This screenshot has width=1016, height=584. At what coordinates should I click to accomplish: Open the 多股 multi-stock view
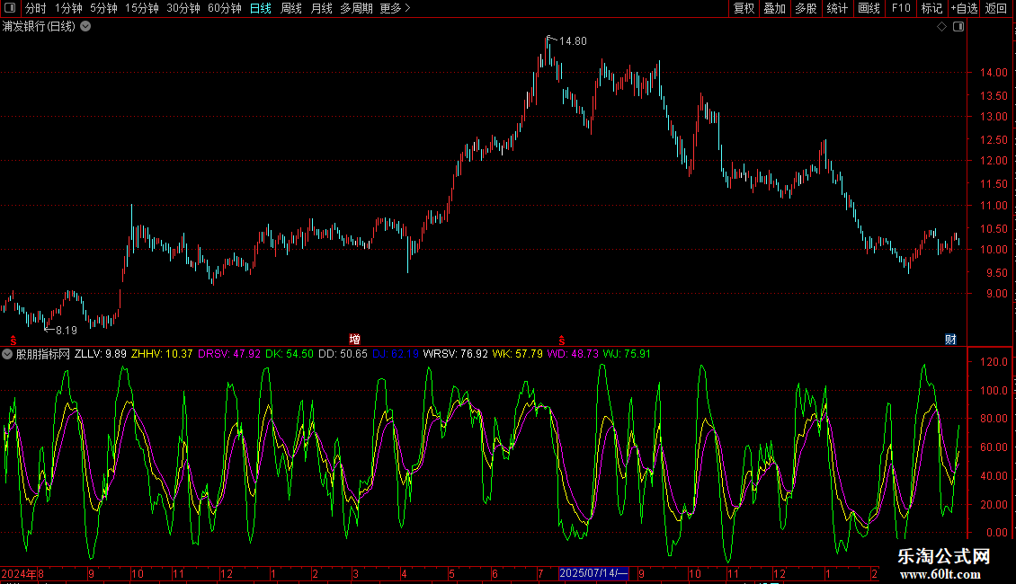[x=807, y=8]
